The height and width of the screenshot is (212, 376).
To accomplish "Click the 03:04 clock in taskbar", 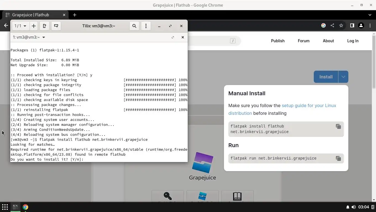I will coord(364,207).
